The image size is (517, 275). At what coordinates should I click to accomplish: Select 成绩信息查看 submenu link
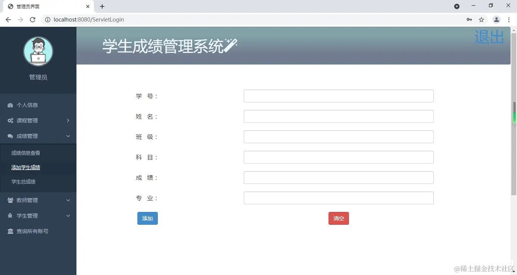(x=26, y=153)
